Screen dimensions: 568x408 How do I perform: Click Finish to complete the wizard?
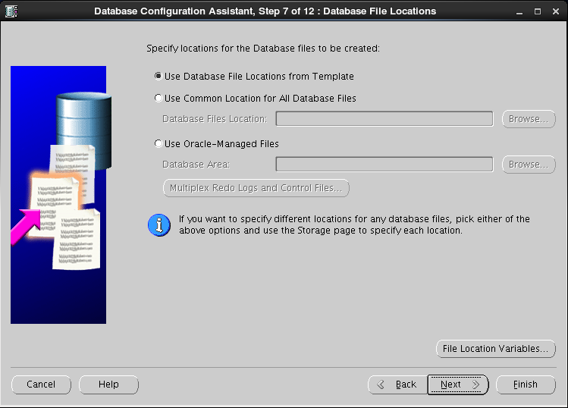(x=526, y=384)
